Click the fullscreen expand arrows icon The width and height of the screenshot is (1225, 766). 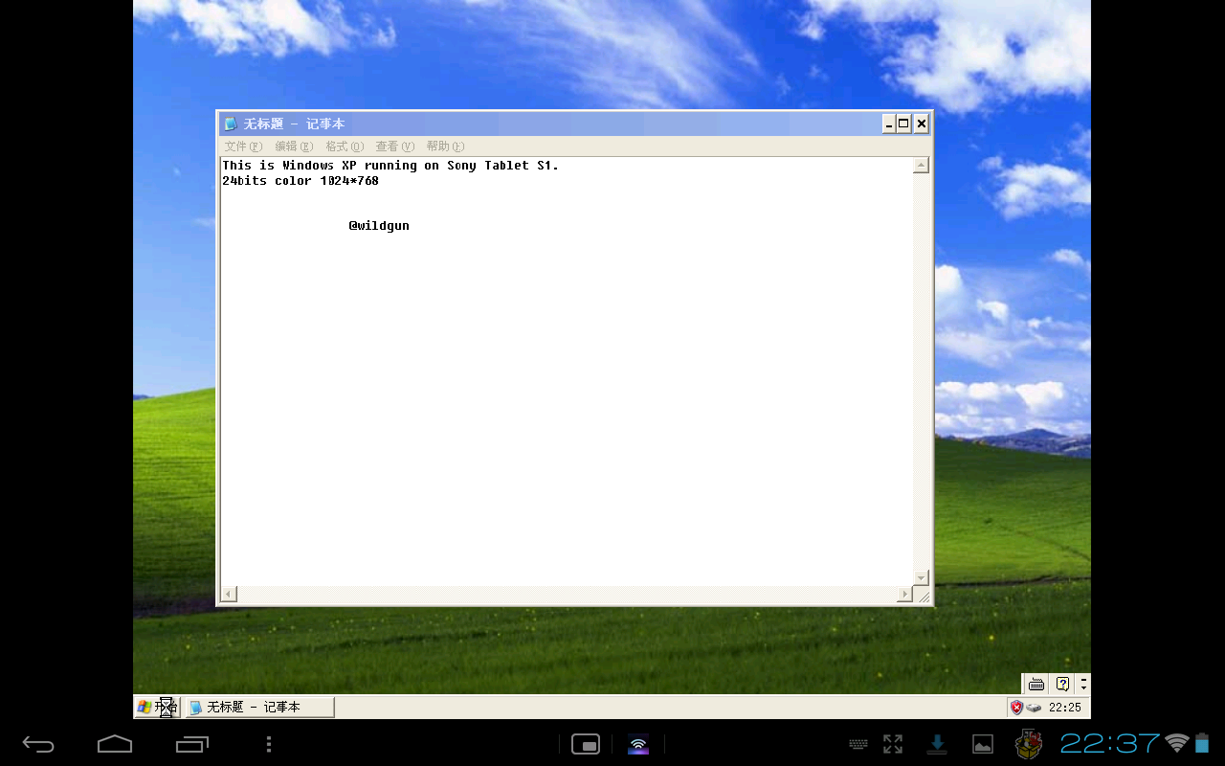pyautogui.click(x=893, y=744)
